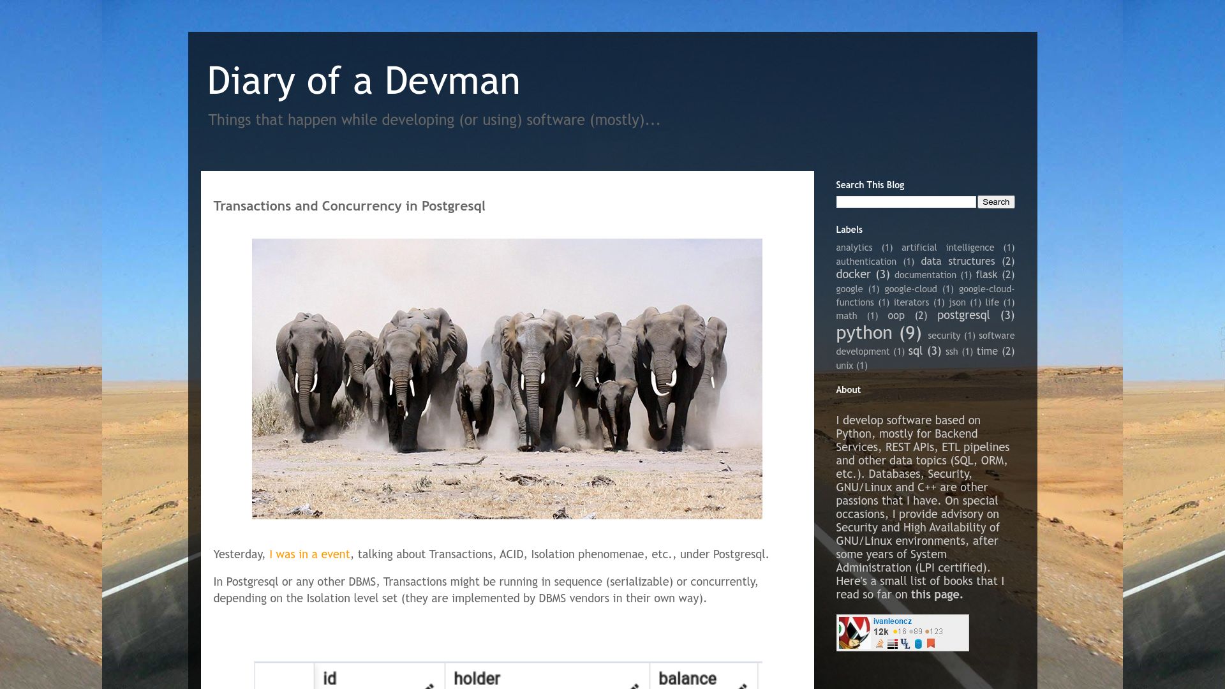The width and height of the screenshot is (1225, 689).
Task: Open the Diary of a Devman blog title
Action: click(x=364, y=81)
